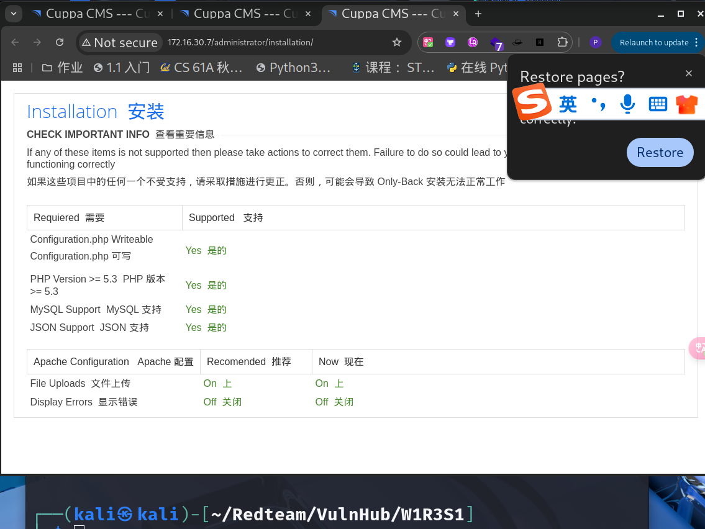
Task: Click the terminal path ~/Redteam/VulnHub/W1R3S1
Action: (337, 514)
